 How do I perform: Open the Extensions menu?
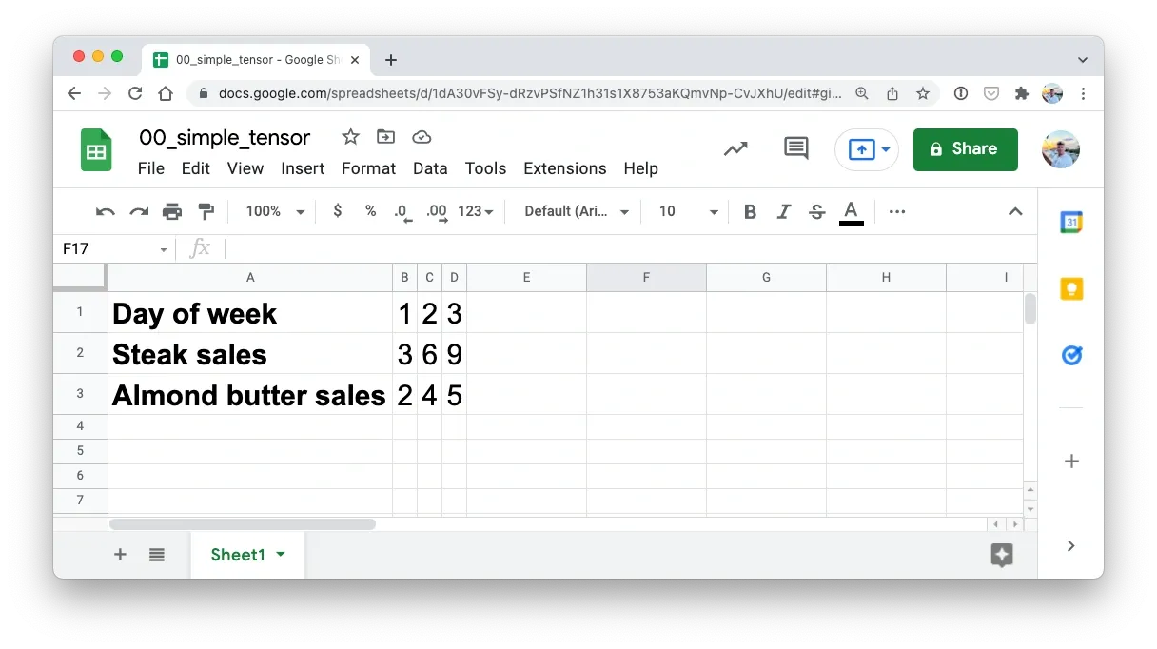(565, 168)
